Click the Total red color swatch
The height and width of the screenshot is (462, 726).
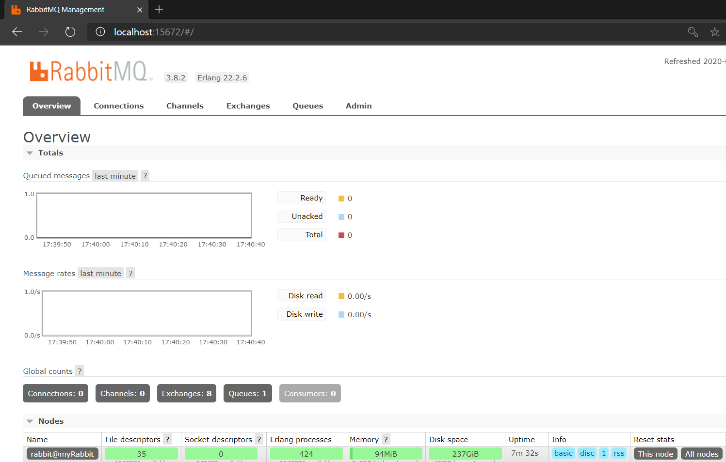tap(341, 235)
